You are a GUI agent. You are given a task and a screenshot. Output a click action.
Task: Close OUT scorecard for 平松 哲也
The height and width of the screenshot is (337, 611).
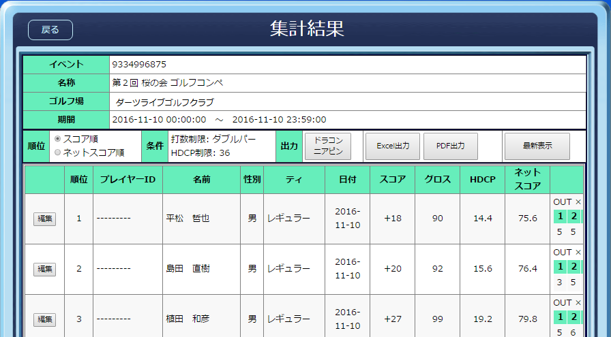[578, 202]
